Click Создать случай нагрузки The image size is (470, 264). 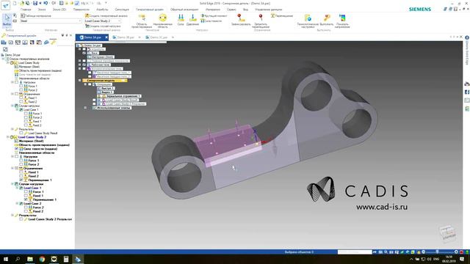tap(103, 26)
